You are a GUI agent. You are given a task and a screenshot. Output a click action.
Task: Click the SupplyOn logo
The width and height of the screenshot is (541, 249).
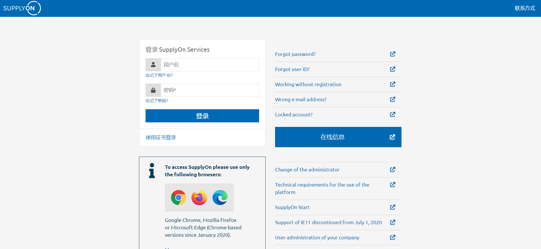(22, 8)
